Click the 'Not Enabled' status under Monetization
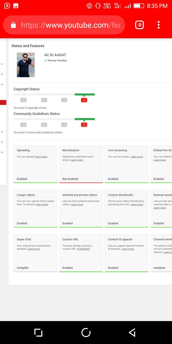The height and width of the screenshot is (344, 172). click(x=70, y=179)
